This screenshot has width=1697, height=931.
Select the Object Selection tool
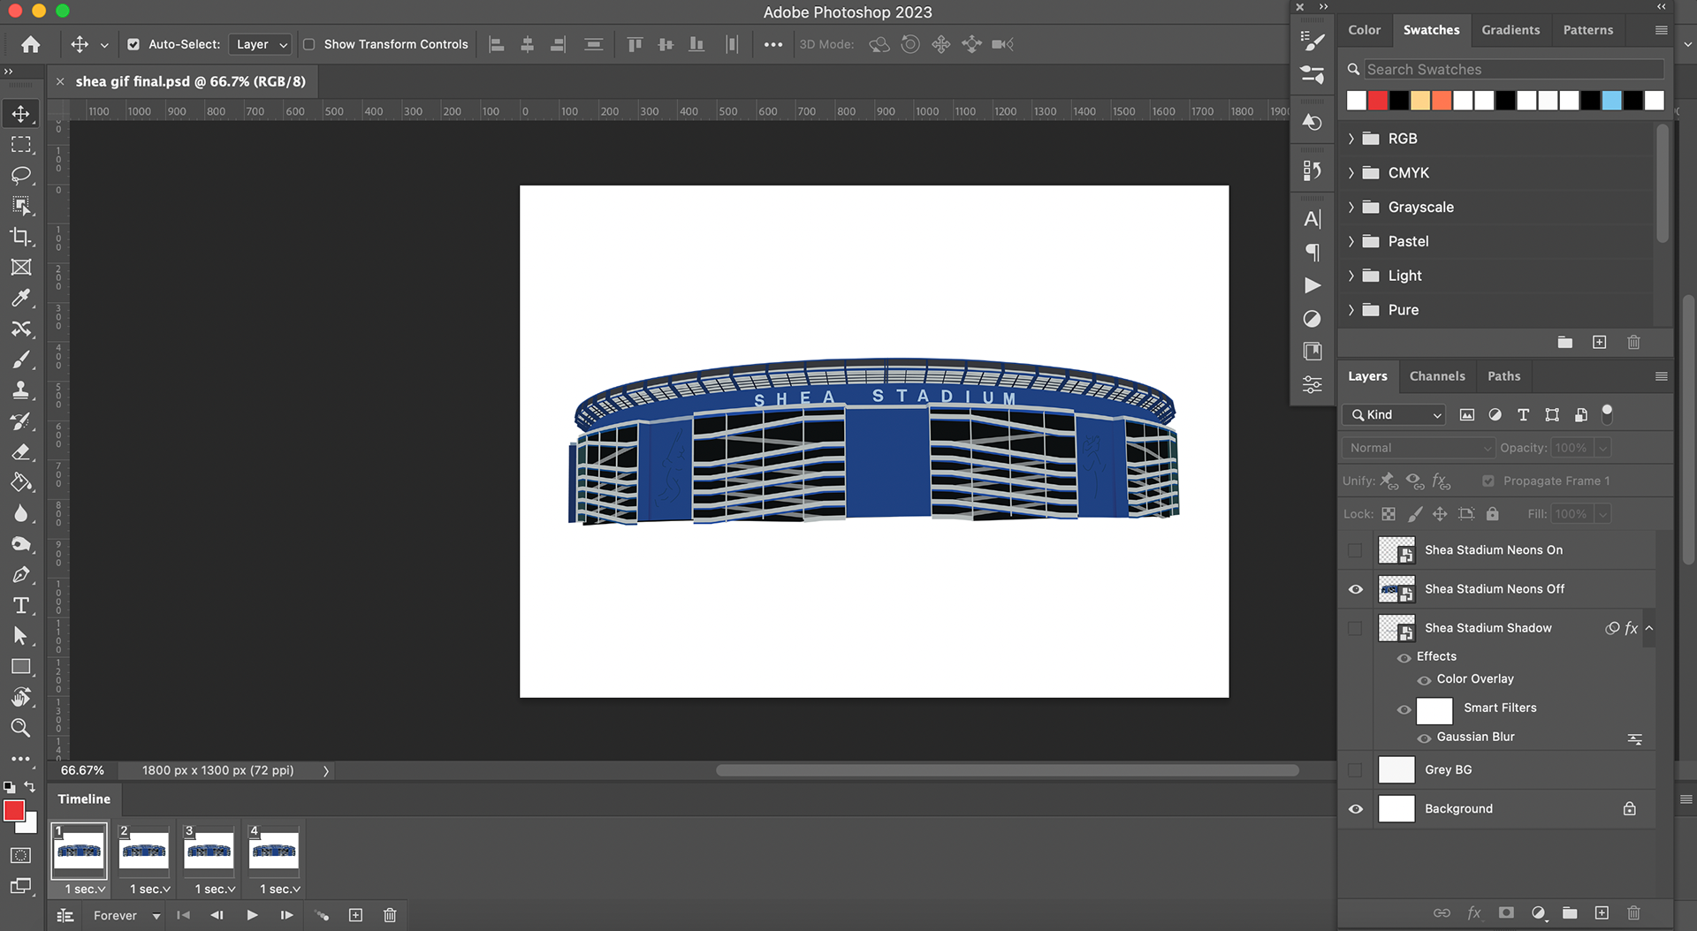[21, 206]
